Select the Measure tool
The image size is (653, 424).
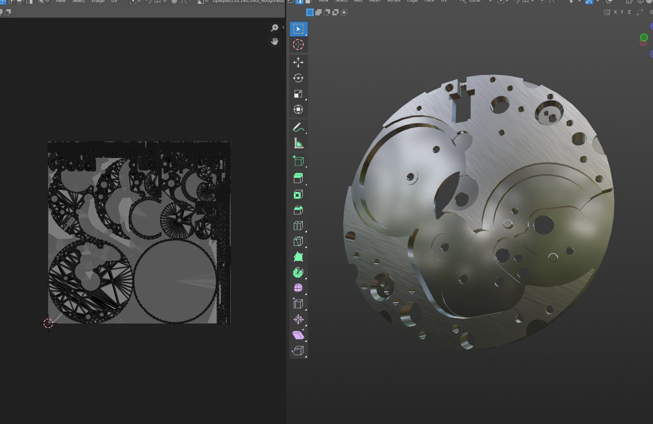point(298,143)
